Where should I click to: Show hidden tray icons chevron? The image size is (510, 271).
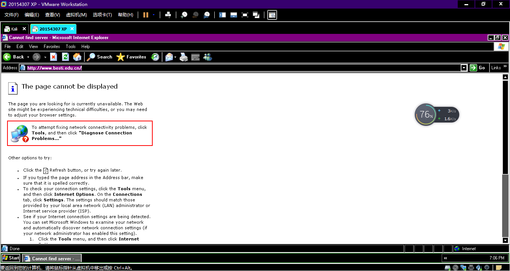pos(445,258)
